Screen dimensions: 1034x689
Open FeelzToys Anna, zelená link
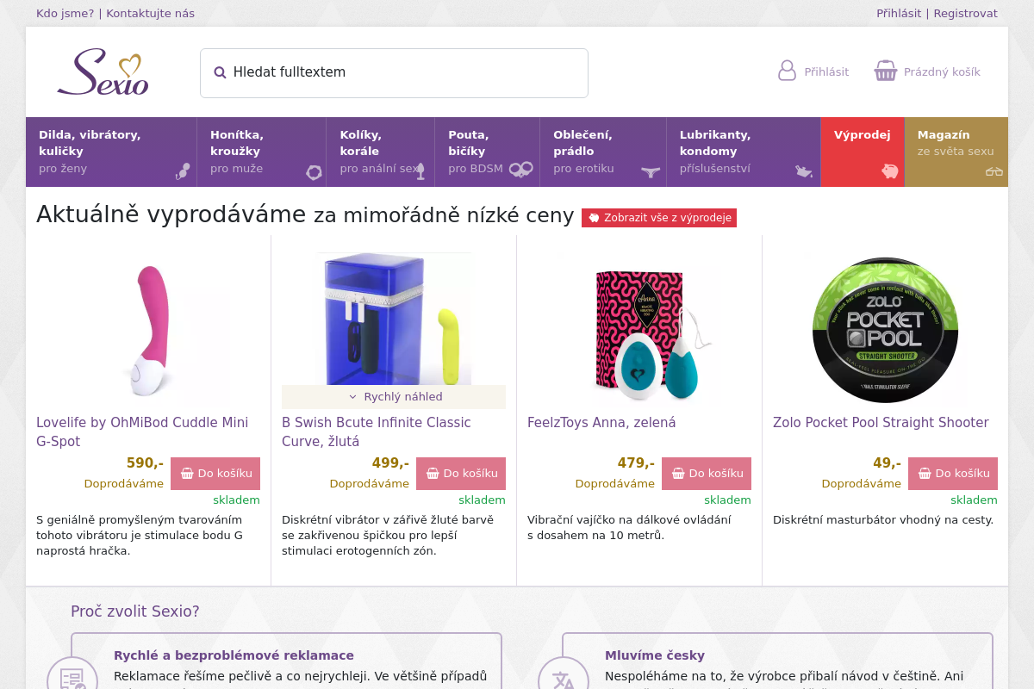601,423
